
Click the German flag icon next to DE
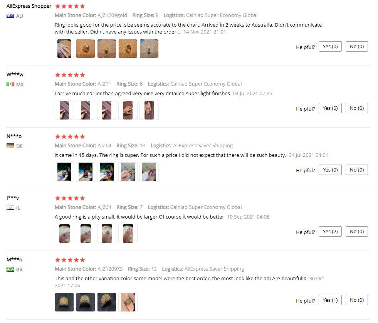pyautogui.click(x=10, y=146)
